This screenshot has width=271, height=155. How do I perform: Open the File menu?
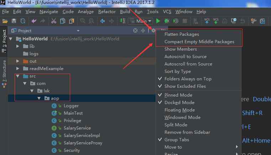pyautogui.click(x=5, y=12)
